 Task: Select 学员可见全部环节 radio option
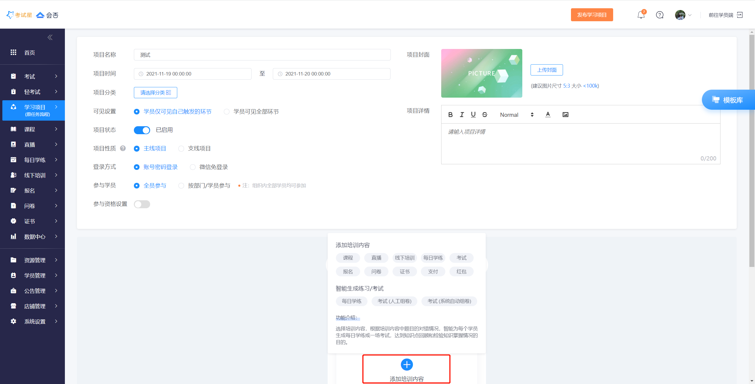[x=226, y=111]
